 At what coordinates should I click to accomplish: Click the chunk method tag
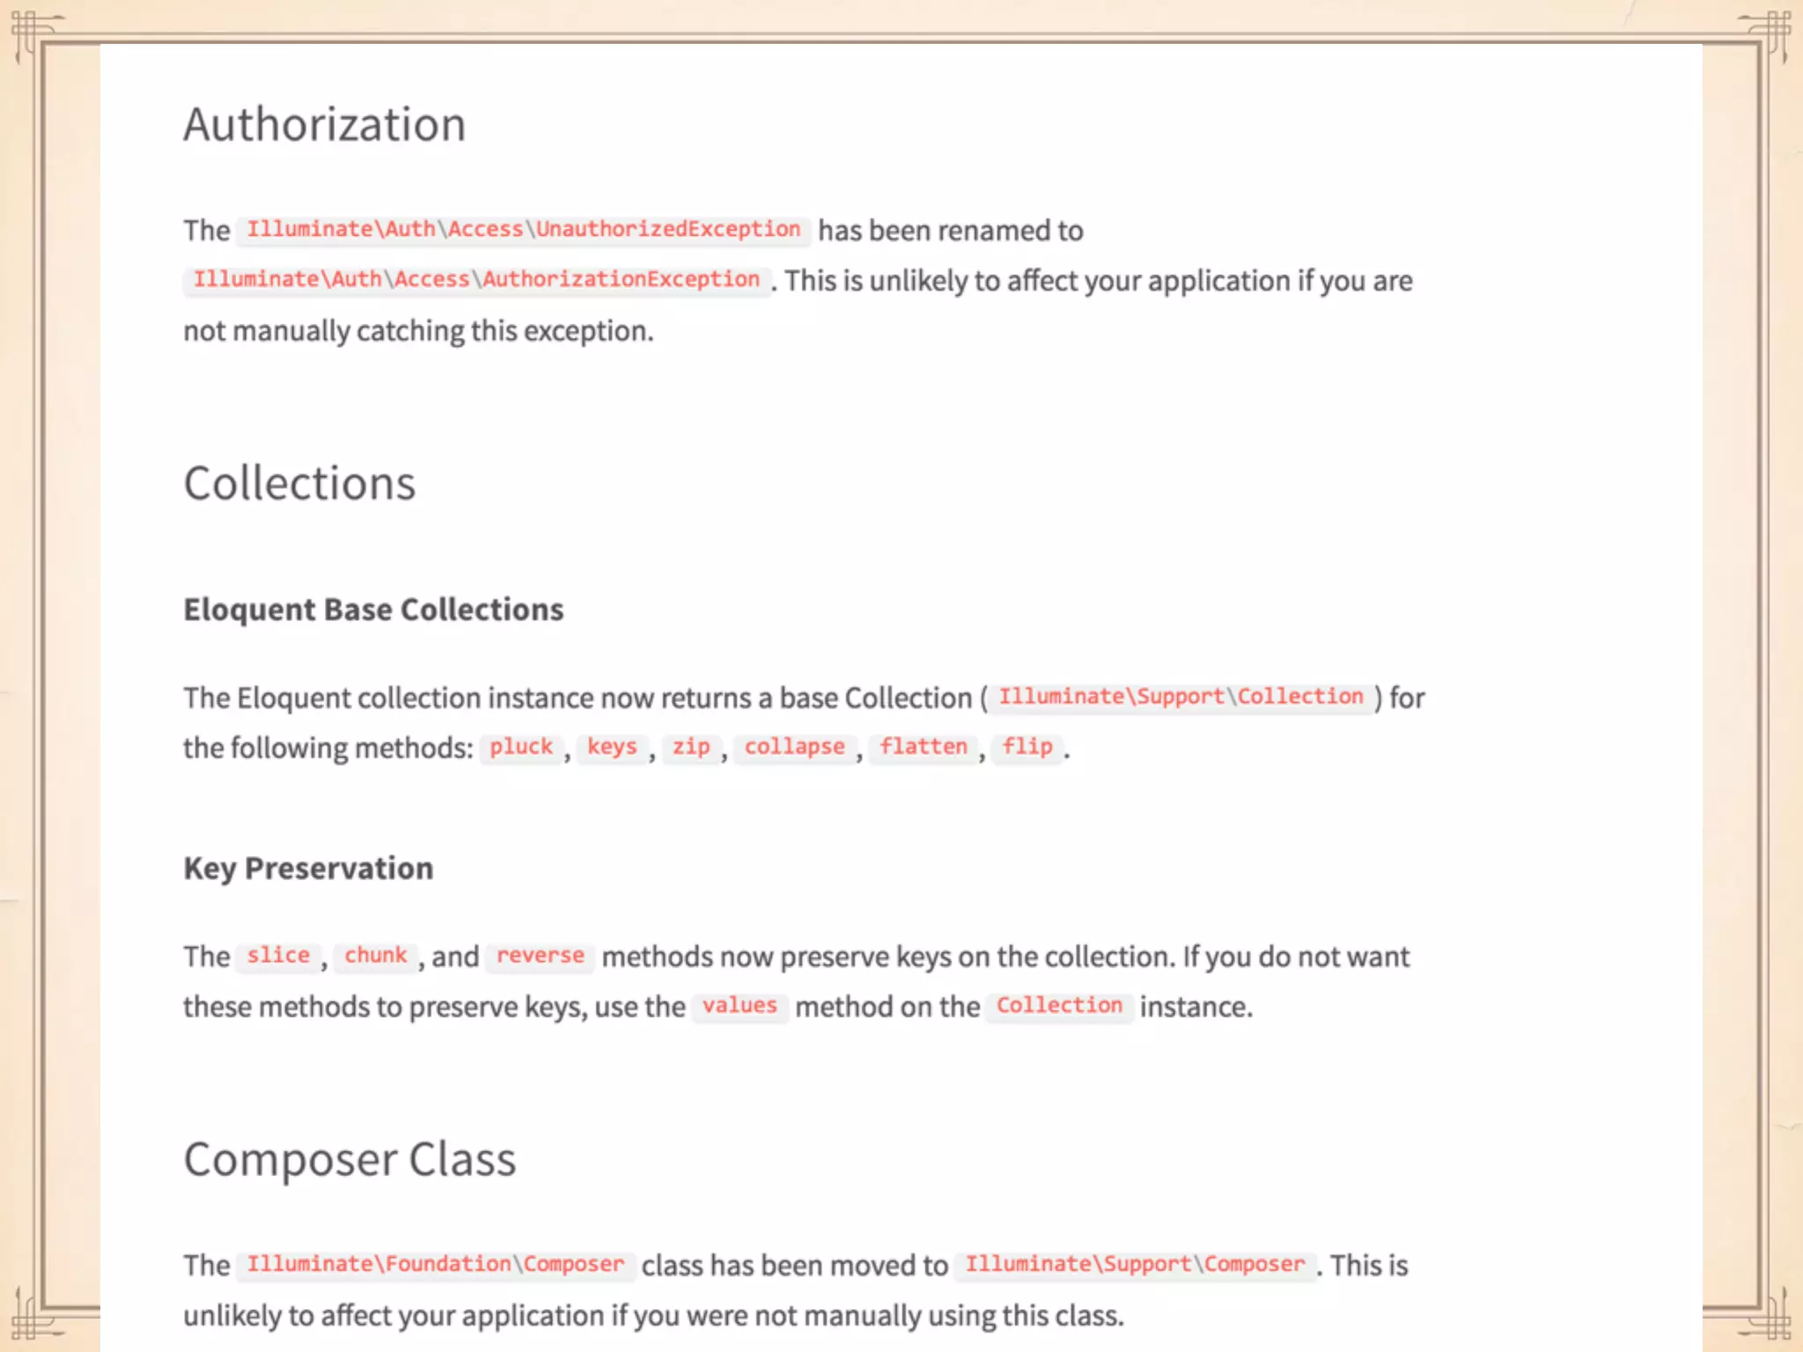(376, 956)
